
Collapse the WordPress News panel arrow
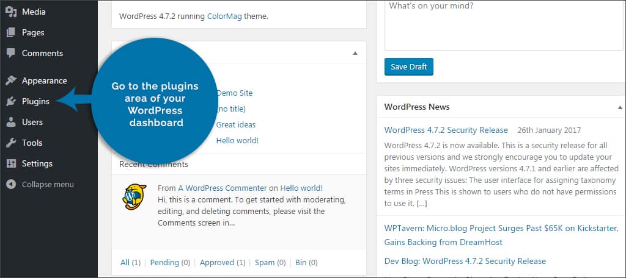[620, 107]
